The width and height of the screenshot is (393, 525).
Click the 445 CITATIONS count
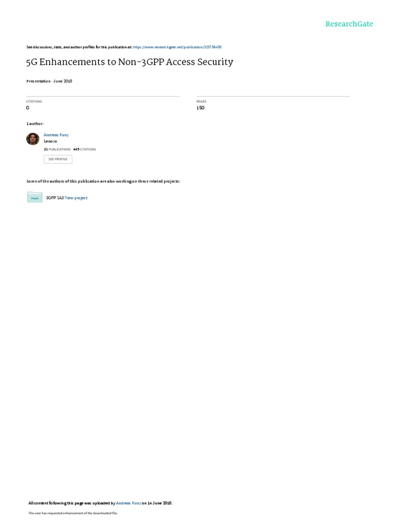click(x=84, y=149)
